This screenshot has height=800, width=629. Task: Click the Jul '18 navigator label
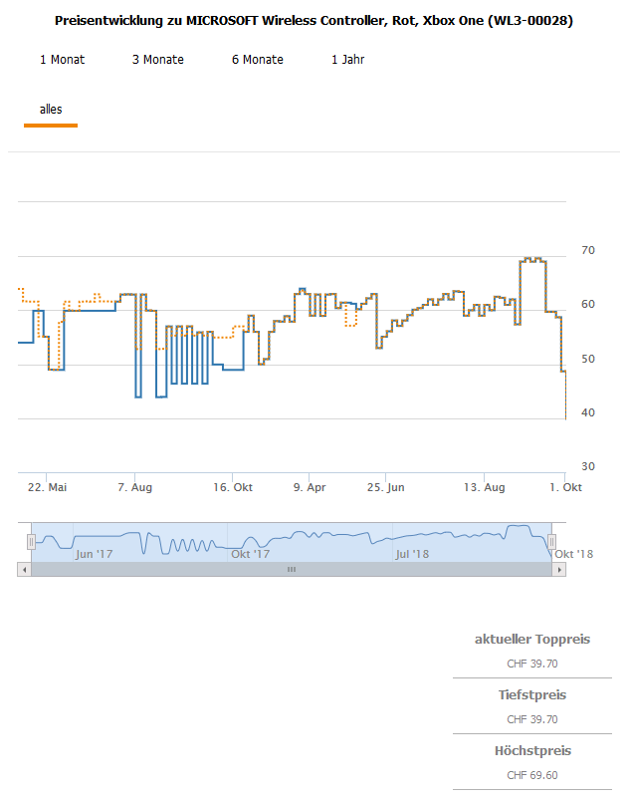tap(412, 553)
